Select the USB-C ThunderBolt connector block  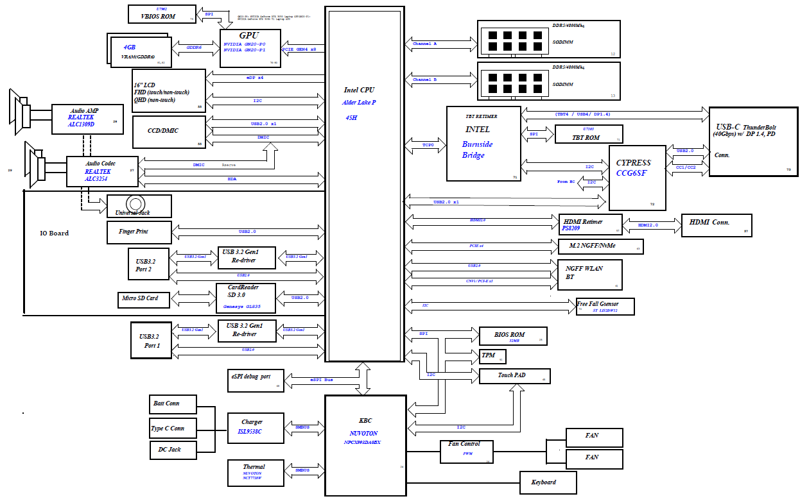752,141
